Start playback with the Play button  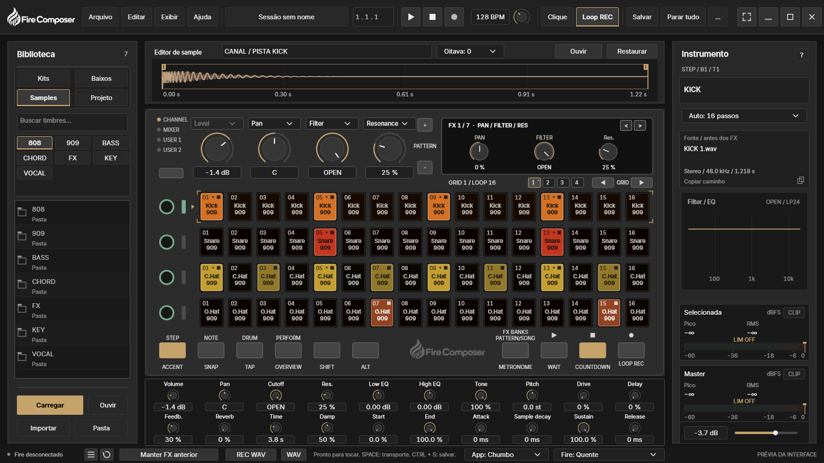click(x=411, y=17)
